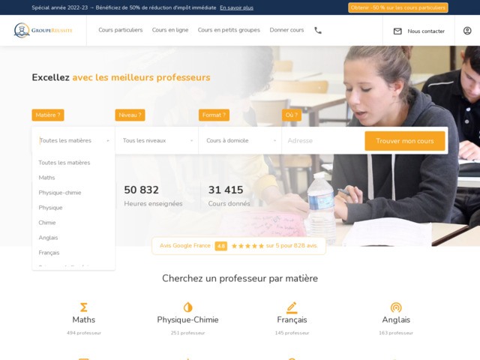Viewport: 480px width, 360px height.
Task: Click the Obtenir -50 % promotional button
Action: tap(398, 7)
